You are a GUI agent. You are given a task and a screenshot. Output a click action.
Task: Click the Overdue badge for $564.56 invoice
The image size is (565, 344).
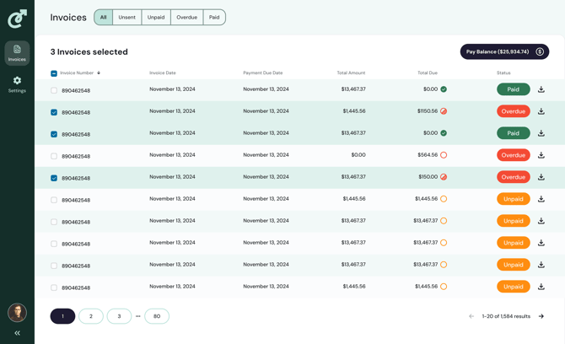(513, 155)
